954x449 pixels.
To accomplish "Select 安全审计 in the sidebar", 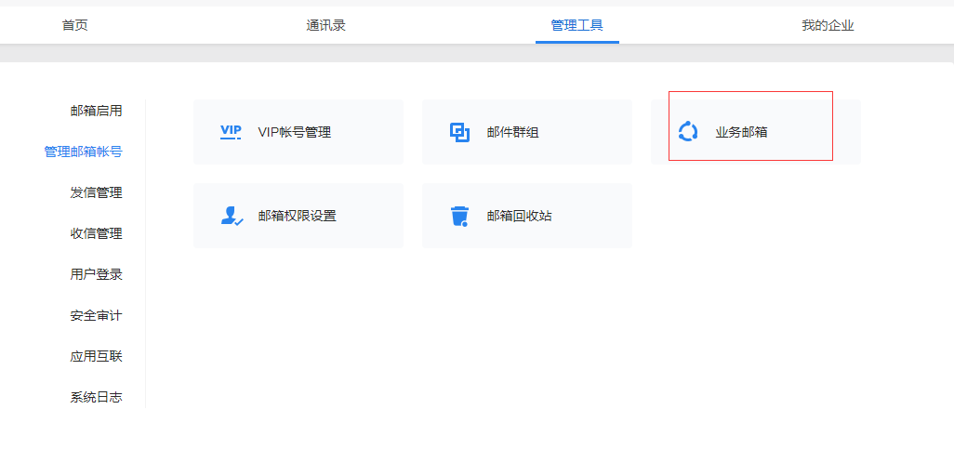I will point(96,315).
